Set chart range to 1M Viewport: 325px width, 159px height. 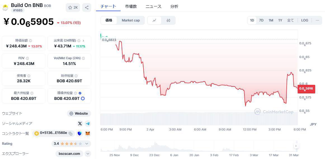[x=271, y=20]
